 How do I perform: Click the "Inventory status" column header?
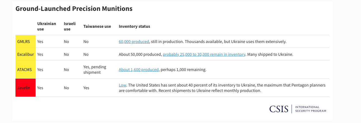pyautogui.click(x=134, y=26)
